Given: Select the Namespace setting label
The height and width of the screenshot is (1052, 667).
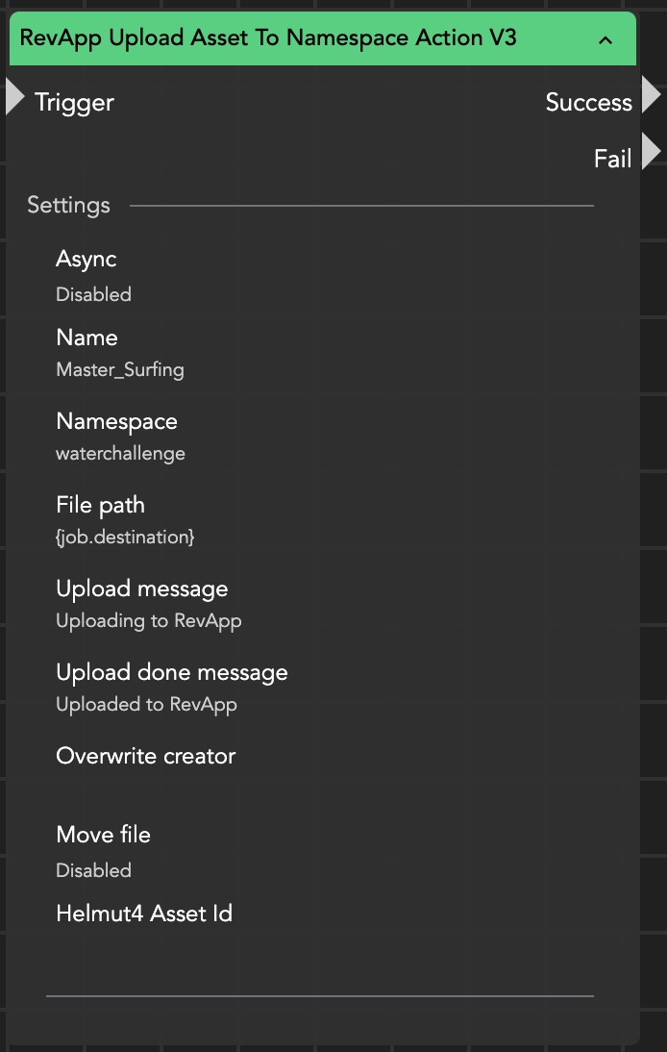Looking at the screenshot, I should 116,421.
